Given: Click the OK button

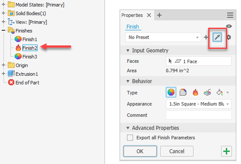Looking at the screenshot, I should tap(140, 151).
